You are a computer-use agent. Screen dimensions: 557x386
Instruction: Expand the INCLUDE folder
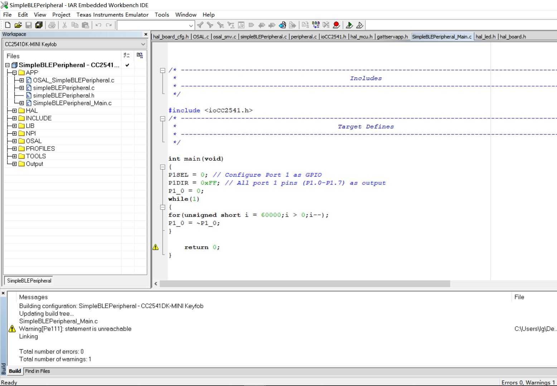[14, 118]
